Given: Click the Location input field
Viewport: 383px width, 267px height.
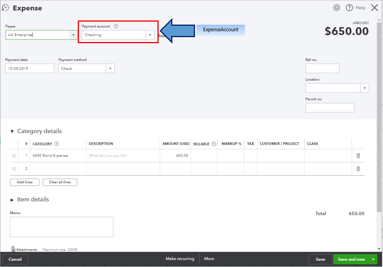Looking at the screenshot, I should 333,88.
